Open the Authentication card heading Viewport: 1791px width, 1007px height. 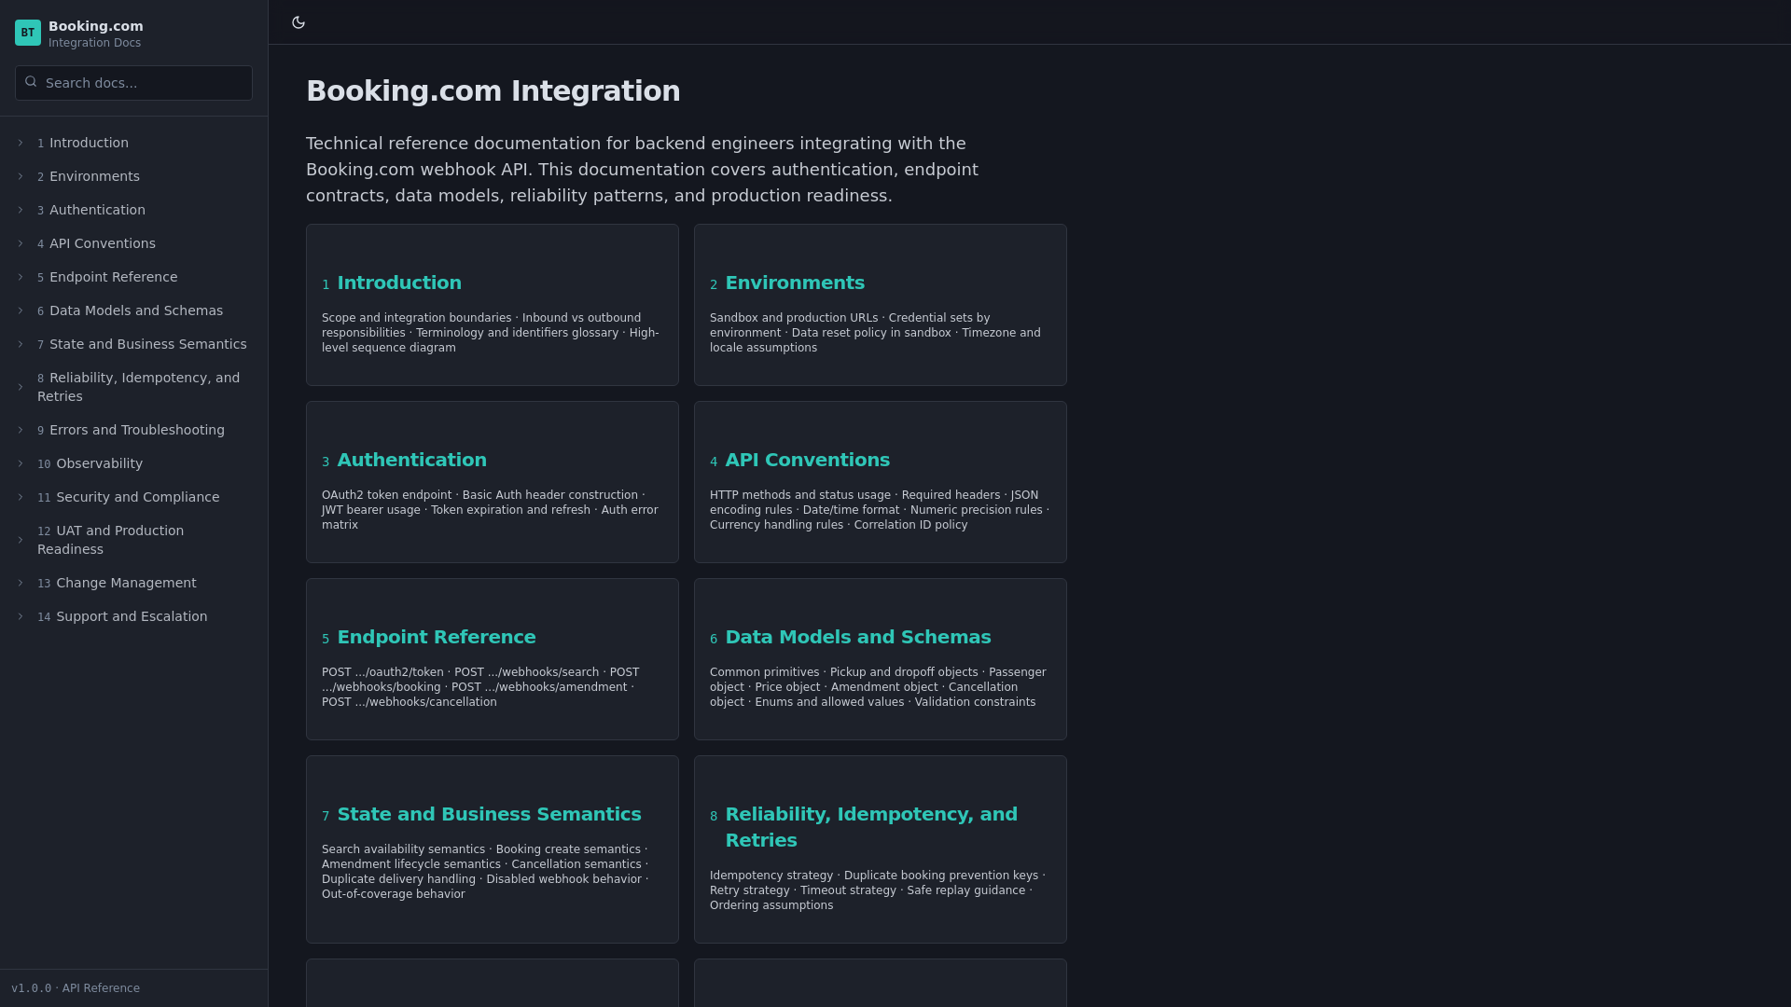[411, 460]
